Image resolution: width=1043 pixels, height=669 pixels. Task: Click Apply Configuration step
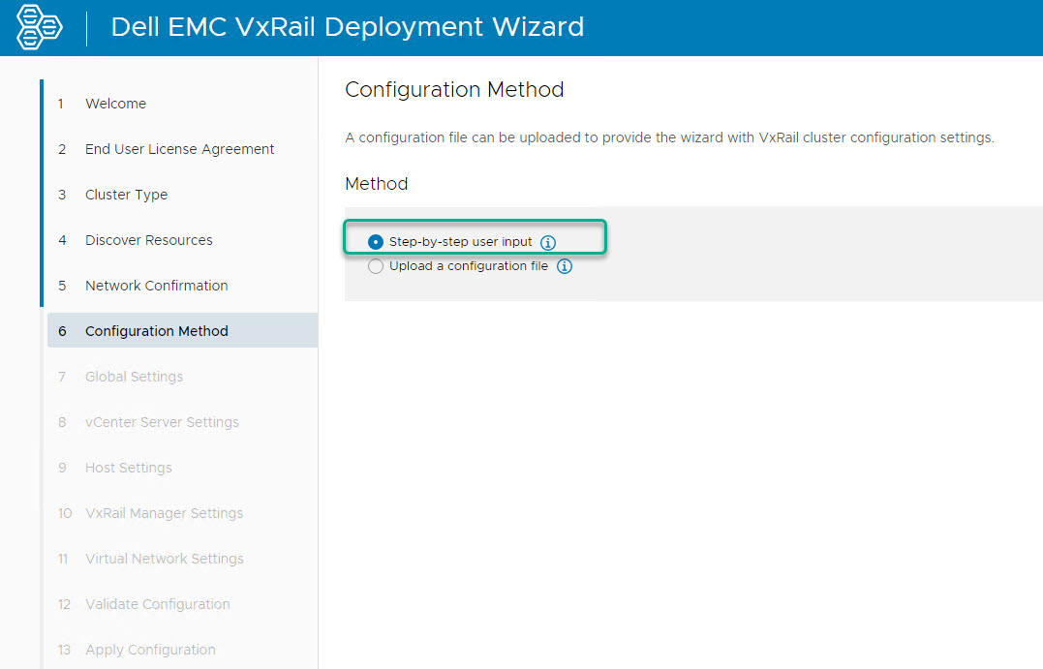(x=150, y=650)
